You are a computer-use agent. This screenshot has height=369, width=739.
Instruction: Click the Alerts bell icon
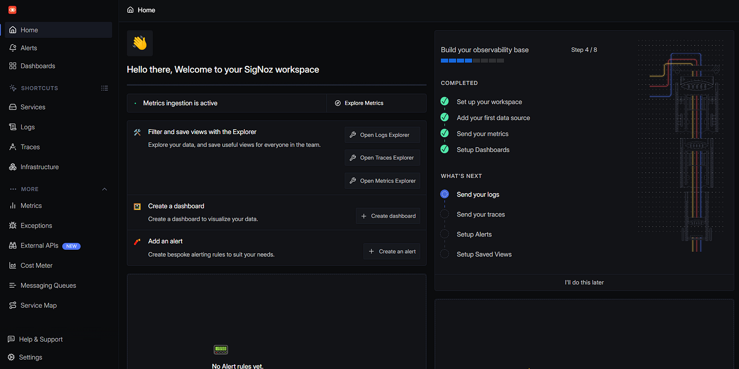pos(13,48)
